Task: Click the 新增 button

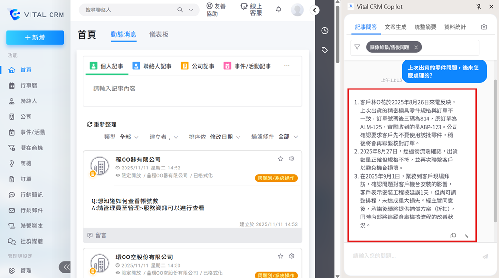Action: 35,38
